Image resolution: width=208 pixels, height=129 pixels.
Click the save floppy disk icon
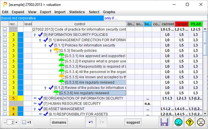(164, 122)
